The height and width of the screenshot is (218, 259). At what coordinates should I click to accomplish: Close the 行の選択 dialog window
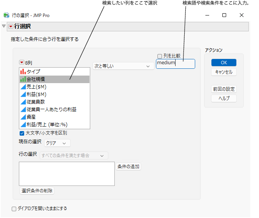click(242, 15)
